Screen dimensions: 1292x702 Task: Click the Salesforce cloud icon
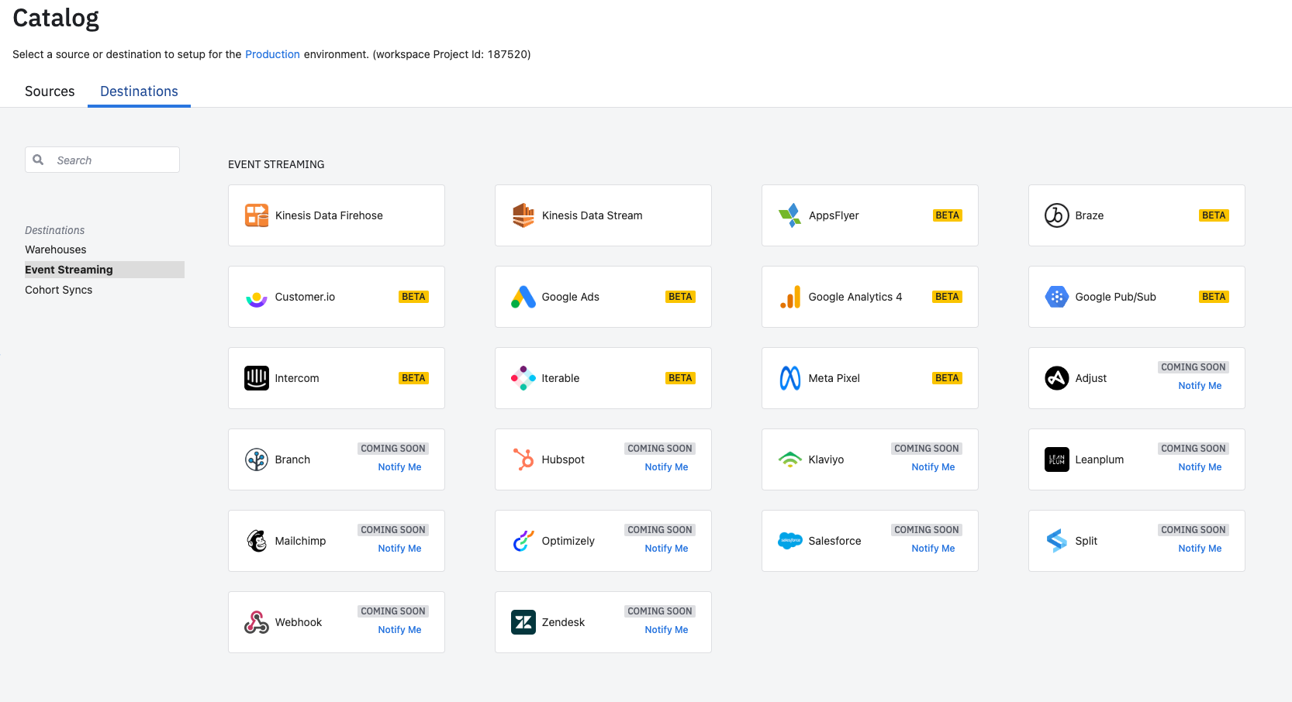coord(790,541)
